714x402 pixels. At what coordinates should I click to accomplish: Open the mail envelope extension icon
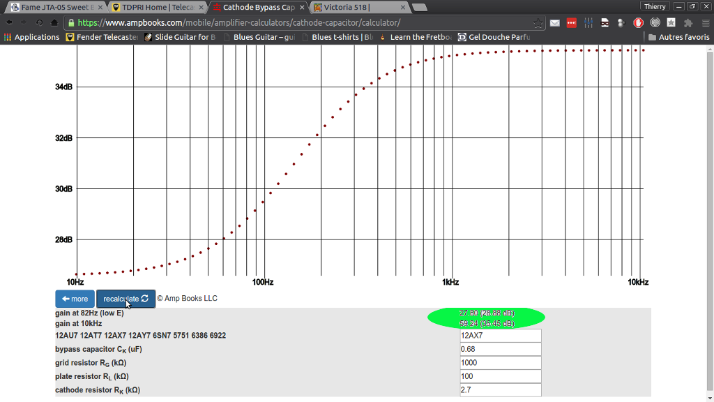555,23
